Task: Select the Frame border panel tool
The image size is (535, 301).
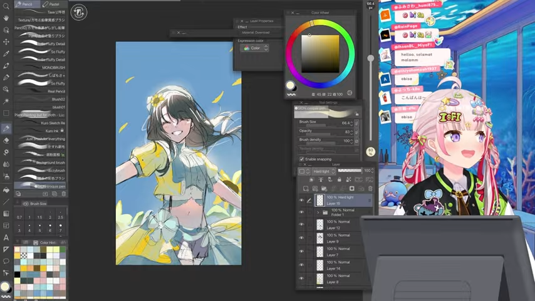Action: click(6, 226)
